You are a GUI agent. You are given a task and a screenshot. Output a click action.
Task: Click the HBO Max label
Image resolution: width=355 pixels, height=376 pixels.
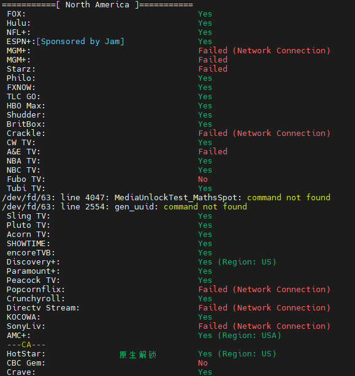point(26,106)
